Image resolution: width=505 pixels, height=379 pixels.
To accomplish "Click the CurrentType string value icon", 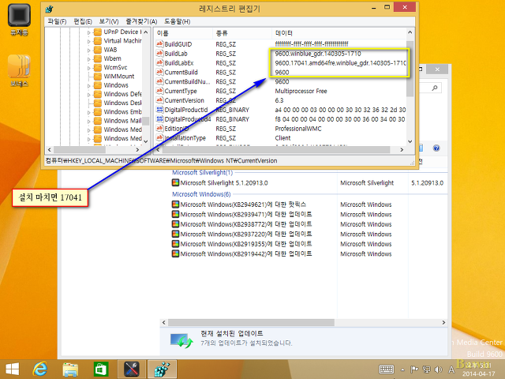I will pyautogui.click(x=159, y=91).
